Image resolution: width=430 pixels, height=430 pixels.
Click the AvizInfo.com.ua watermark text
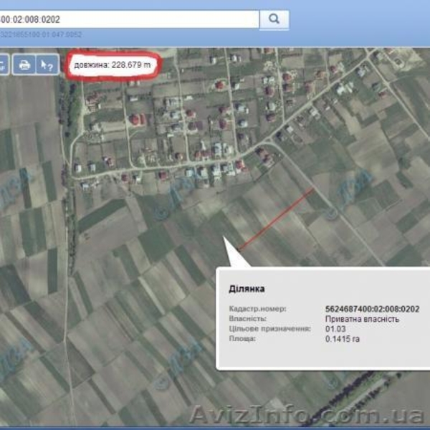(x=307, y=416)
